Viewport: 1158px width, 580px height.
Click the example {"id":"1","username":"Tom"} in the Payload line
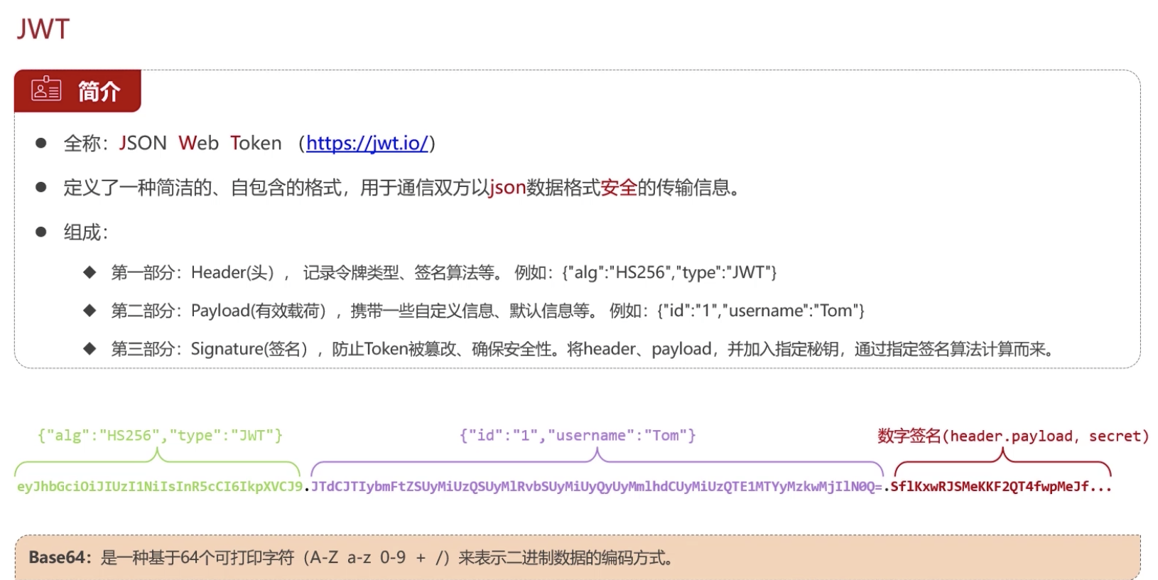tap(761, 311)
